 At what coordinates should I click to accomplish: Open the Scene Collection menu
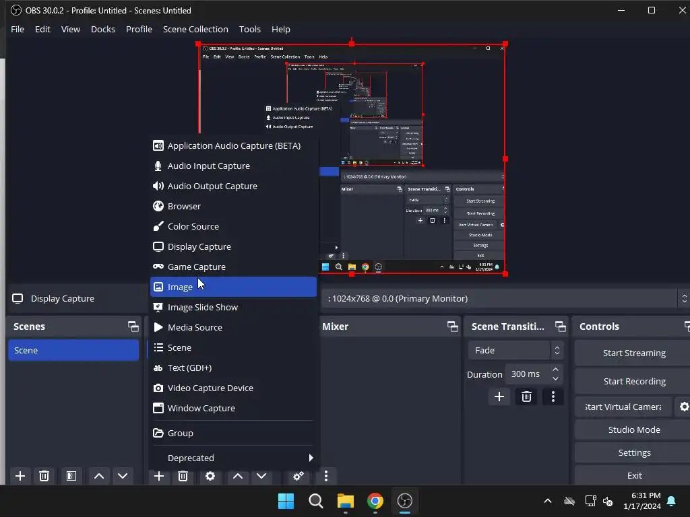[x=195, y=30]
